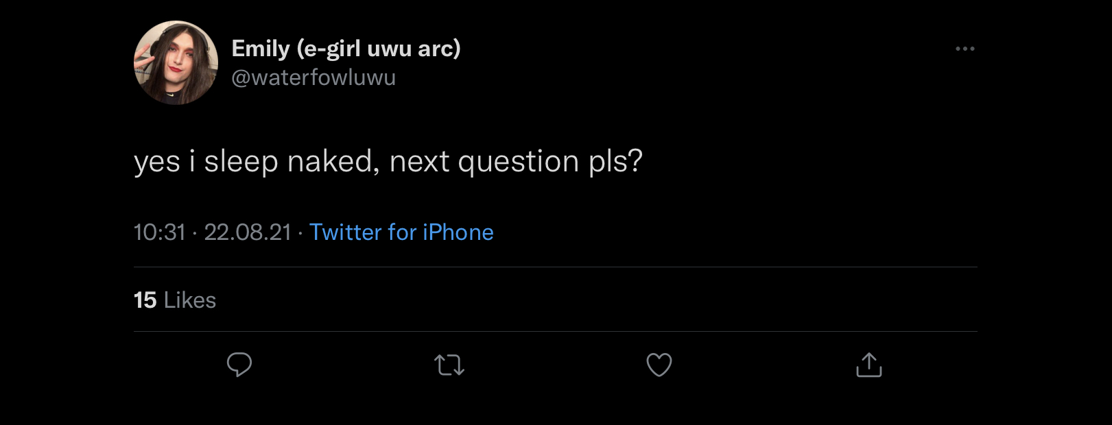Open the share sheet via upload arrow icon

pyautogui.click(x=869, y=365)
